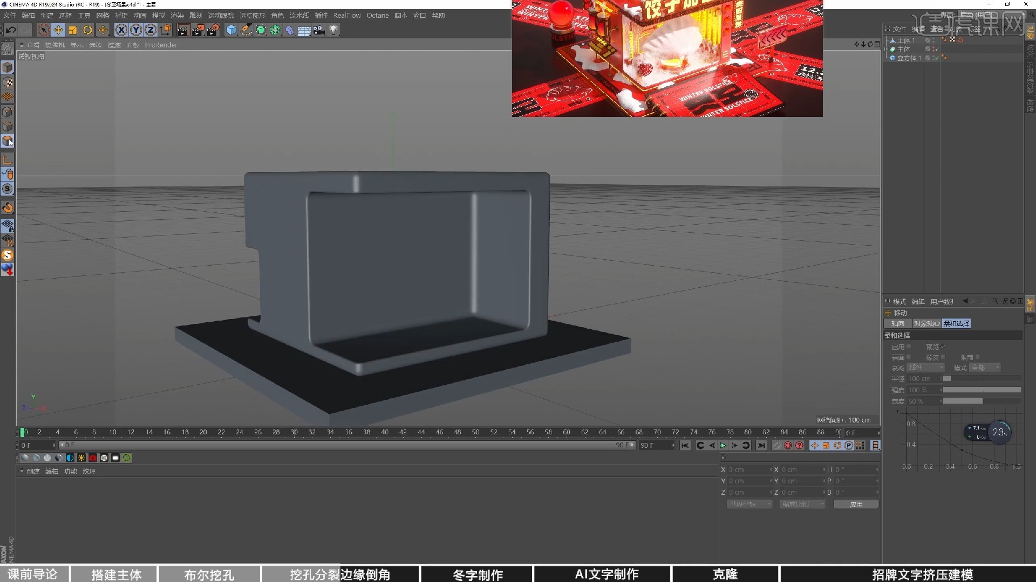This screenshot has height=582, width=1036.
Task: Switch to the 对象轴心 tab
Action: point(926,323)
